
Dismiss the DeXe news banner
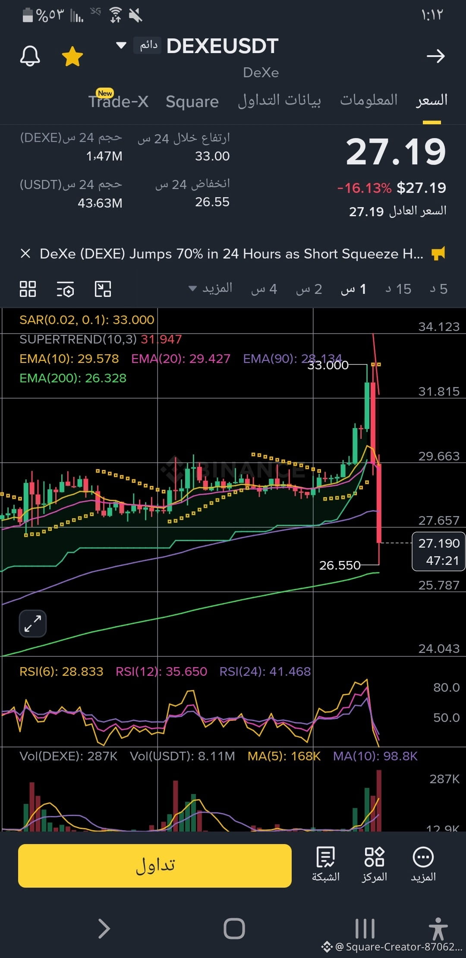click(25, 254)
